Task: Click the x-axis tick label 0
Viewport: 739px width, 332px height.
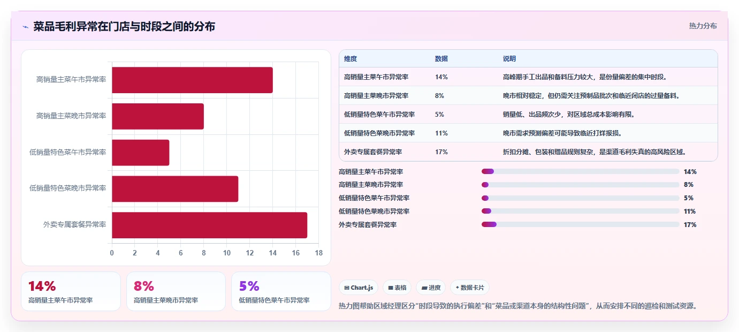Action: [x=112, y=253]
